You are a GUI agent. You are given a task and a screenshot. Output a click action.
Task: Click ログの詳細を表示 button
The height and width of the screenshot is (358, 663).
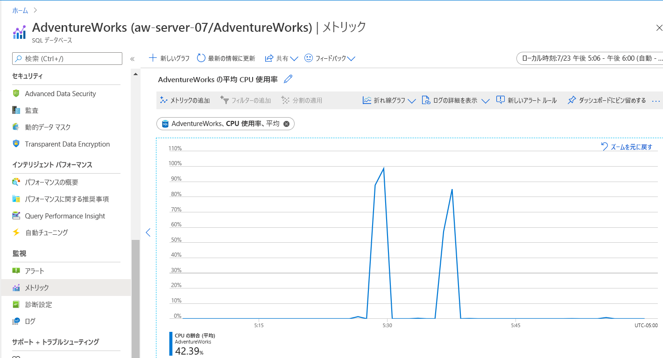pyautogui.click(x=450, y=100)
